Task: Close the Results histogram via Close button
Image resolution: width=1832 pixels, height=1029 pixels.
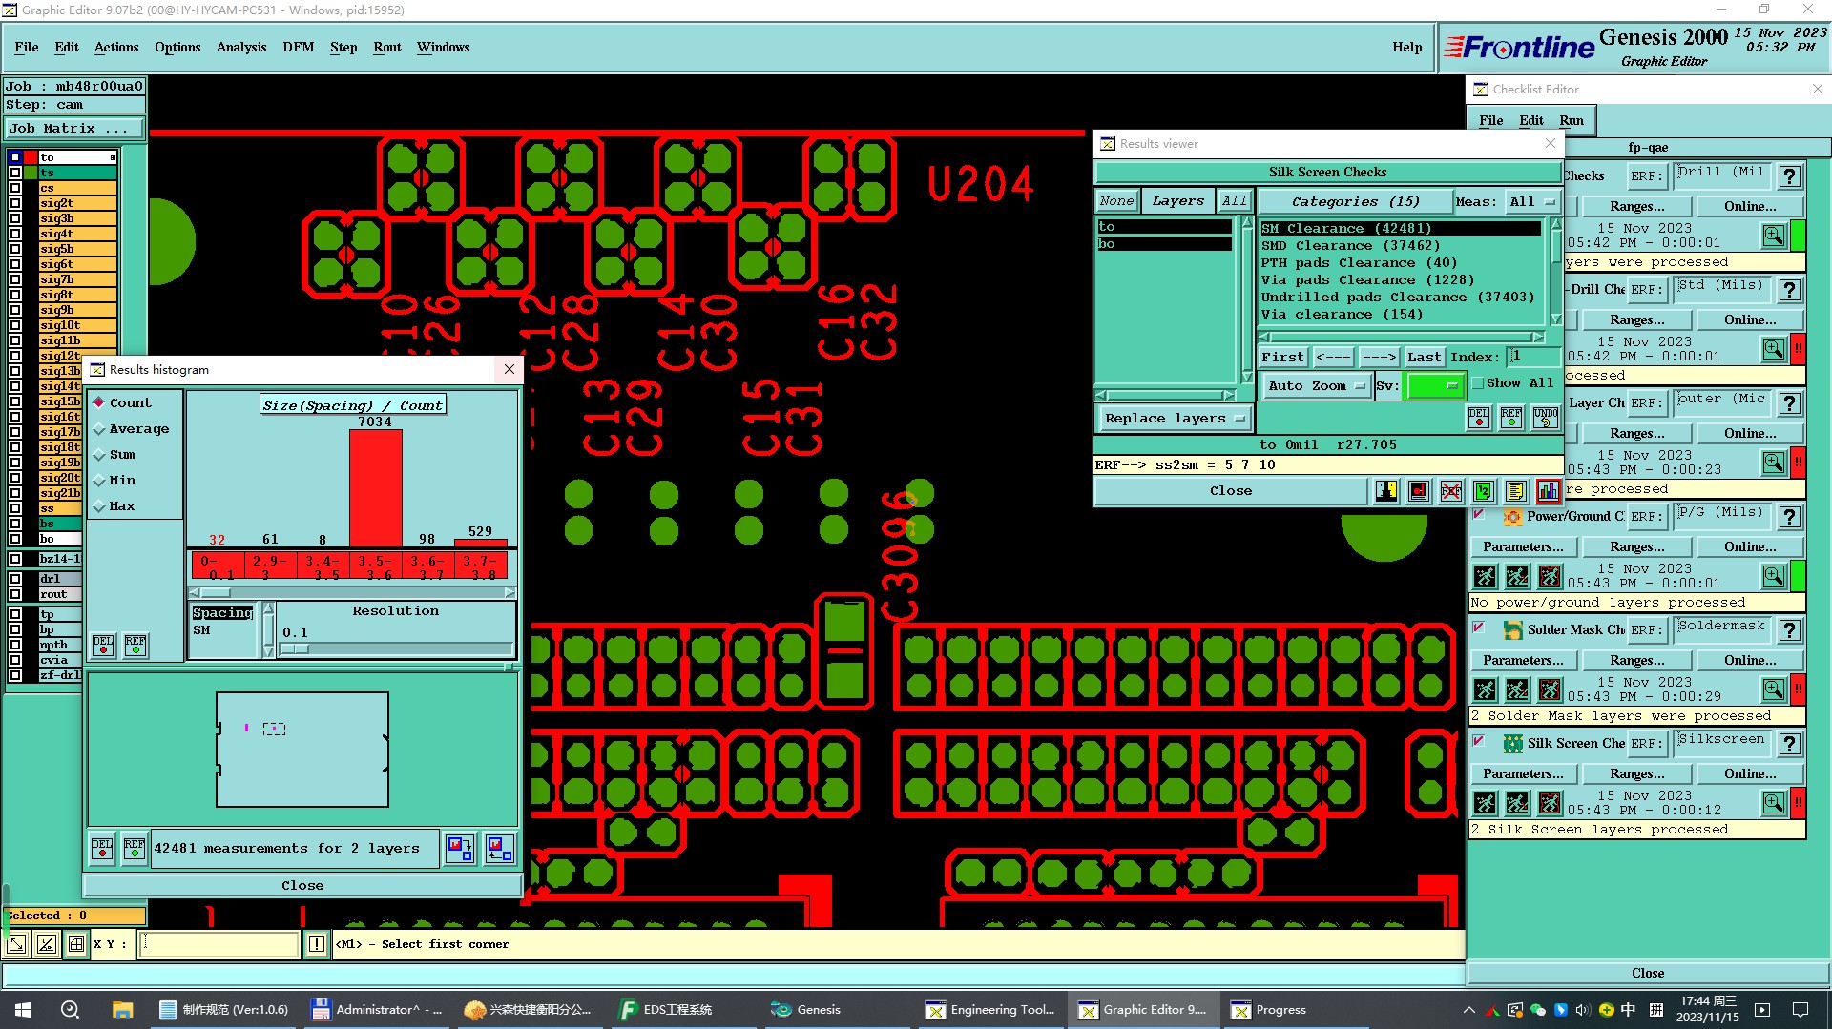Action: point(302,886)
